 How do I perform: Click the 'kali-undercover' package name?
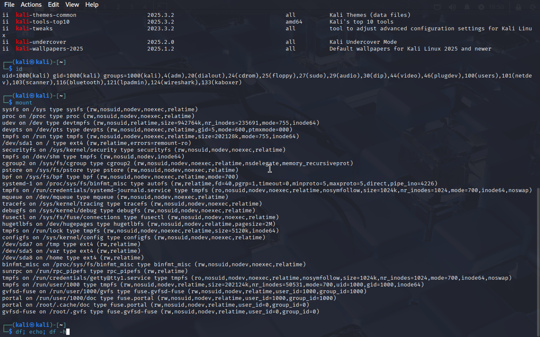pos(41,42)
